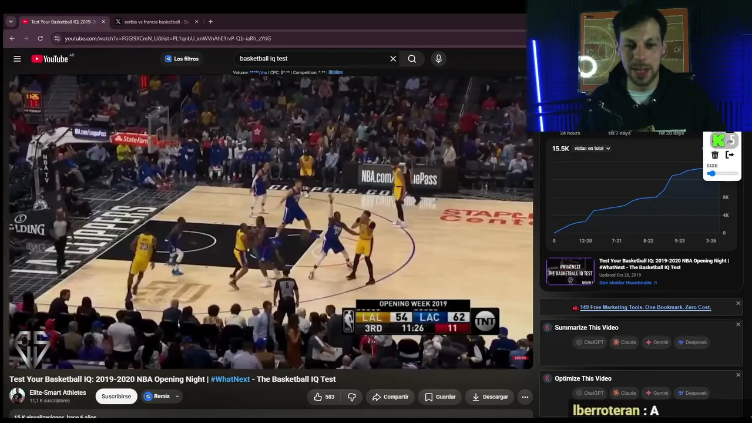The image size is (752, 423).
Task: Click the '11,1 K suscriptores' subscriber count
Action: 50,401
